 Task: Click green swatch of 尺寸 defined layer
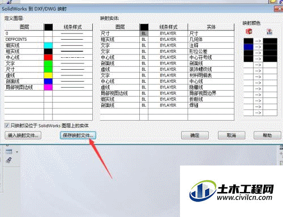(x=48, y=69)
